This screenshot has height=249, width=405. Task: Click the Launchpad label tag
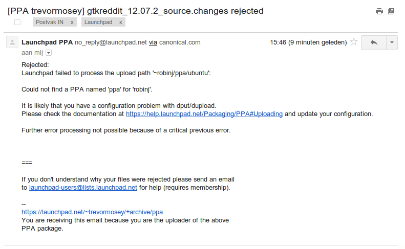coord(98,22)
